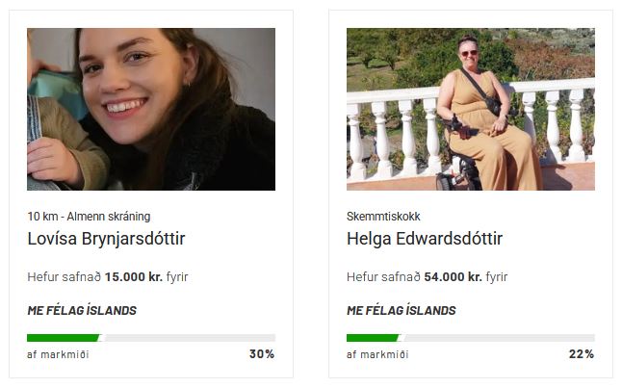Open Lovísa Brynjarsdóttir's profile photo

pos(151,109)
